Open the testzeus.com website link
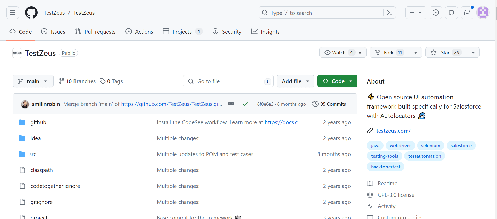The image size is (497, 219). point(393,131)
